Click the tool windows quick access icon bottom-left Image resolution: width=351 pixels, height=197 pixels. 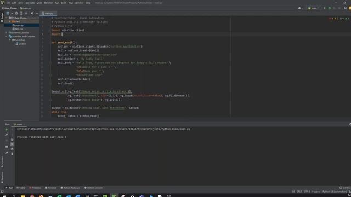pyautogui.click(x=2, y=192)
